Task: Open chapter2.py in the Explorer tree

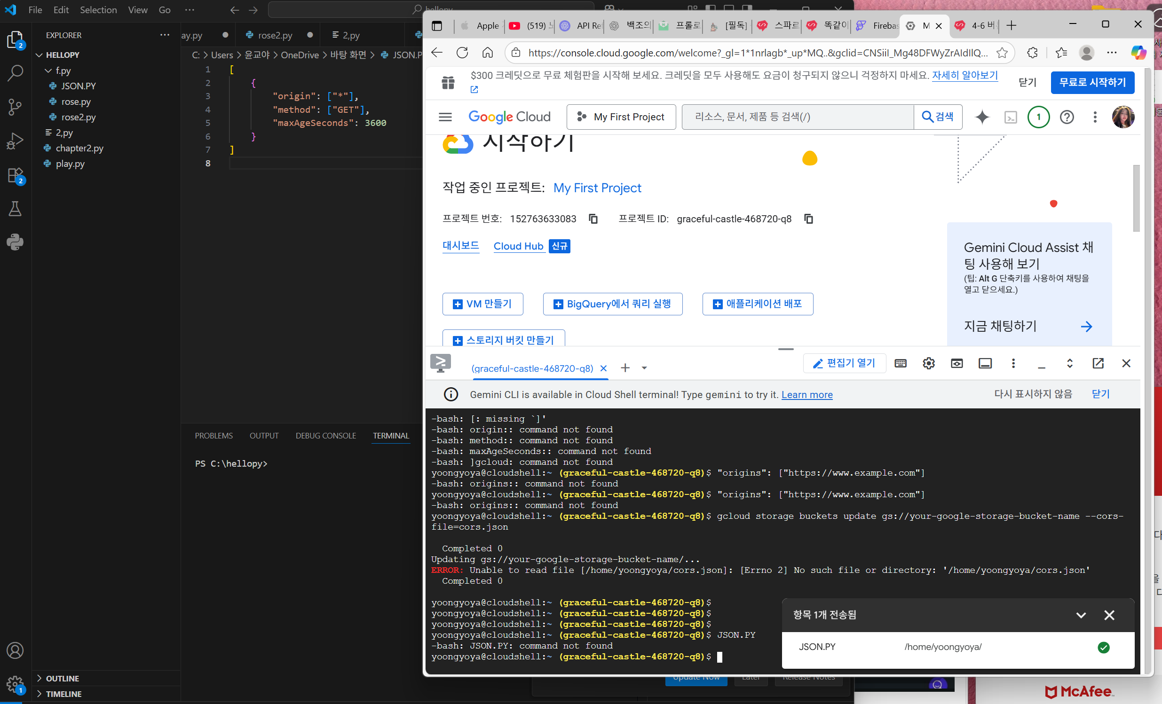Action: [79, 149]
